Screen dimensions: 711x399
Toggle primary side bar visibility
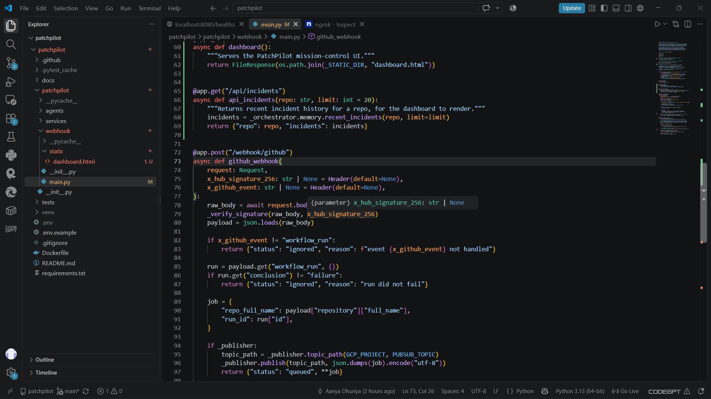coord(604,8)
